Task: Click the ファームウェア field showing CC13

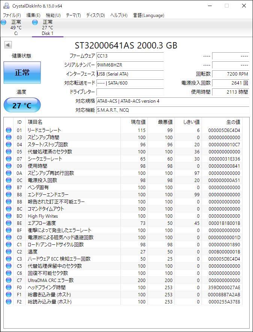Action: (x=130, y=56)
